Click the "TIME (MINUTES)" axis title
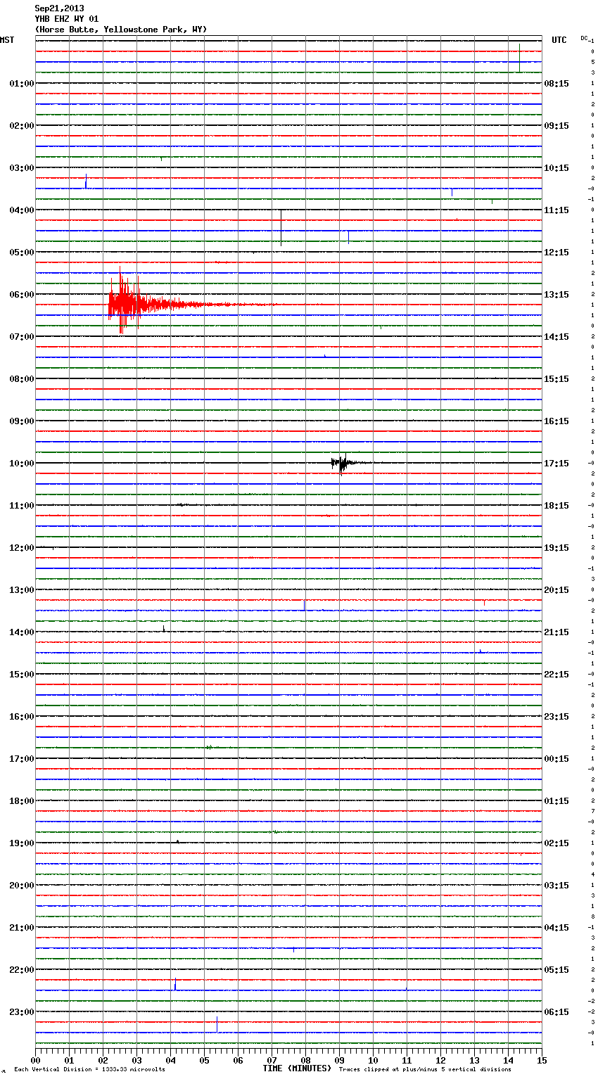598x1079 pixels. pyautogui.click(x=297, y=1068)
